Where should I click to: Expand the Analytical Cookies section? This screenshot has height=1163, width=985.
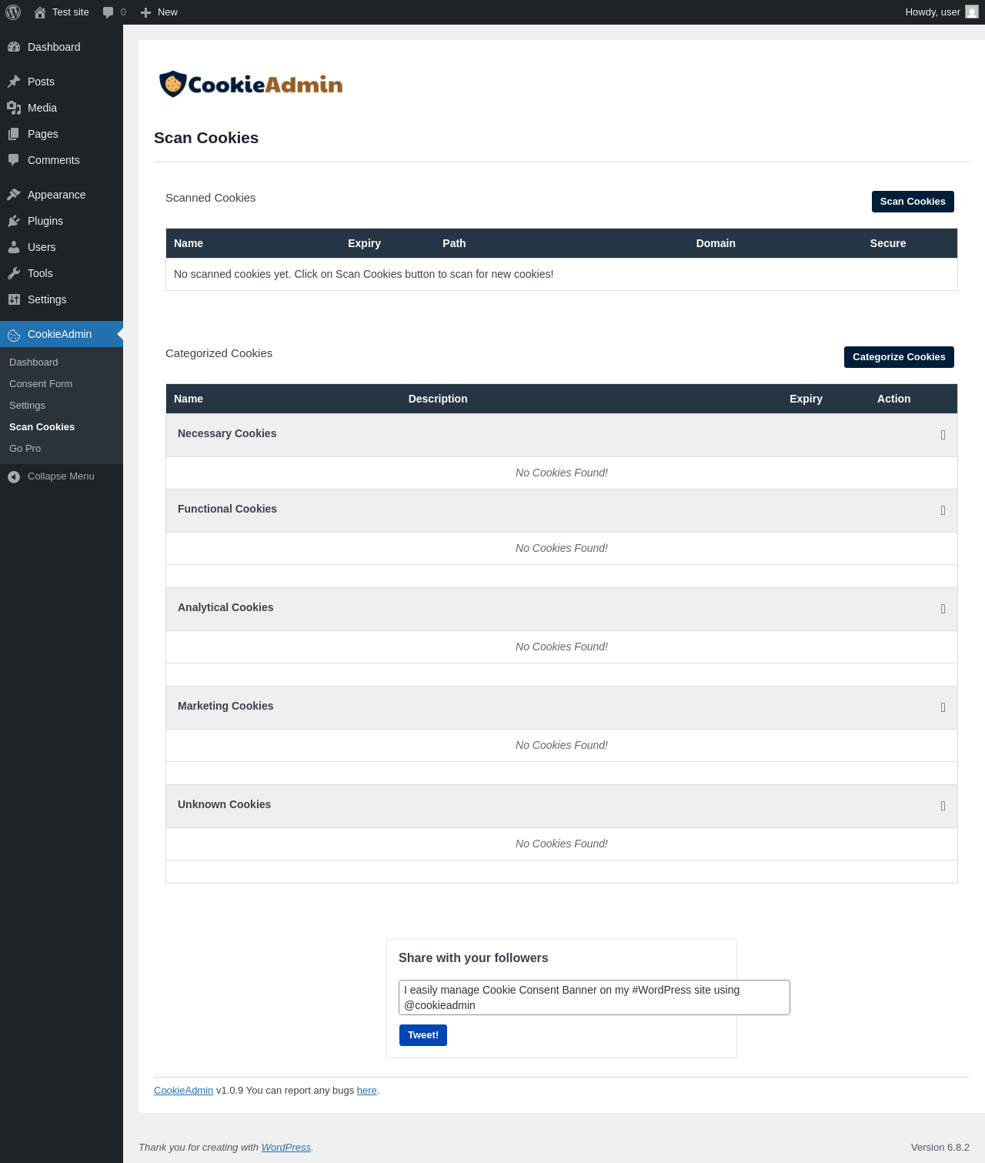pyautogui.click(x=943, y=609)
